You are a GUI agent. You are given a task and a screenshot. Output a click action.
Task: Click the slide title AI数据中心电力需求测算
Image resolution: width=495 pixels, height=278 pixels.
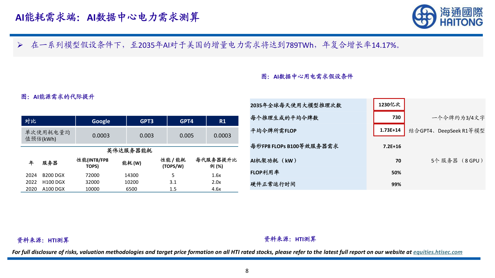(x=143, y=18)
